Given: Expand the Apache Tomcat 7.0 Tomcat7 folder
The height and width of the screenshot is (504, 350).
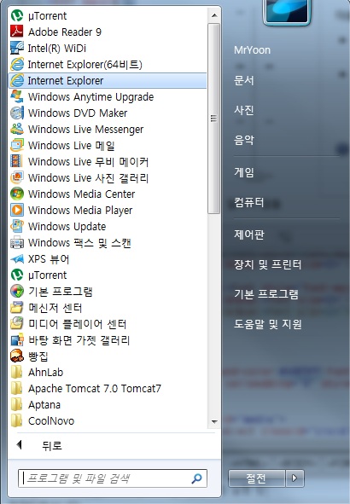Looking at the screenshot, I should click(x=85, y=388).
